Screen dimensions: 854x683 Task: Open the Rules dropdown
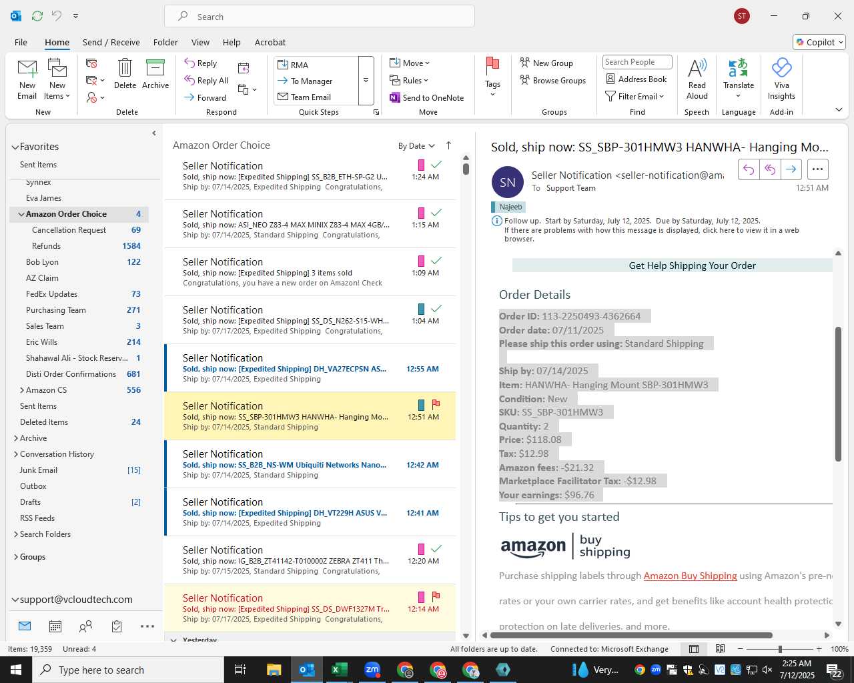click(x=409, y=80)
